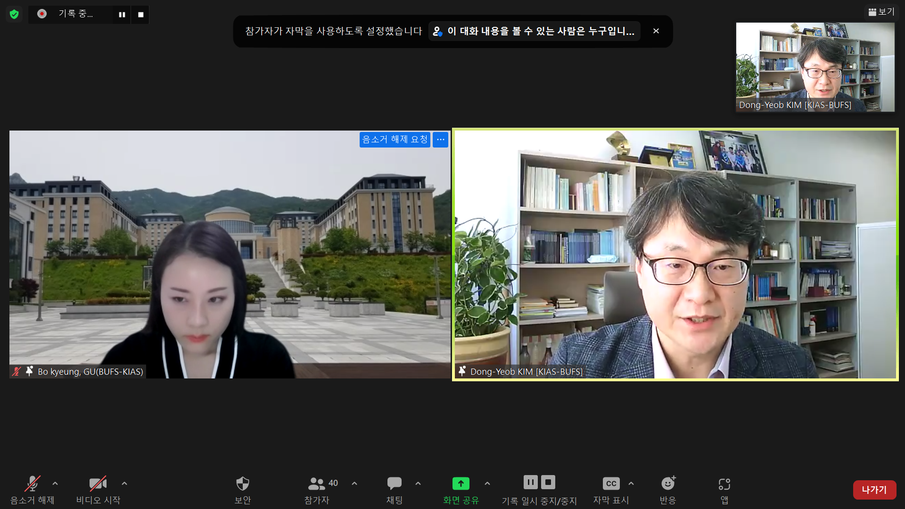The height and width of the screenshot is (509, 905).
Task: Open the Participants (참가자) panel
Action: coord(317,484)
